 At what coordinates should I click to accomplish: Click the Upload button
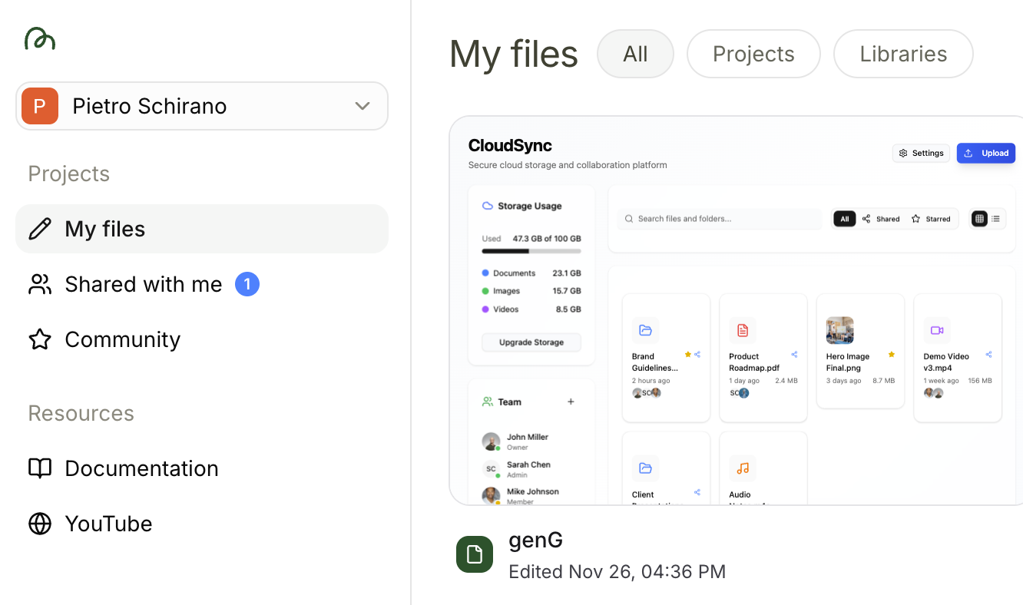coord(986,153)
